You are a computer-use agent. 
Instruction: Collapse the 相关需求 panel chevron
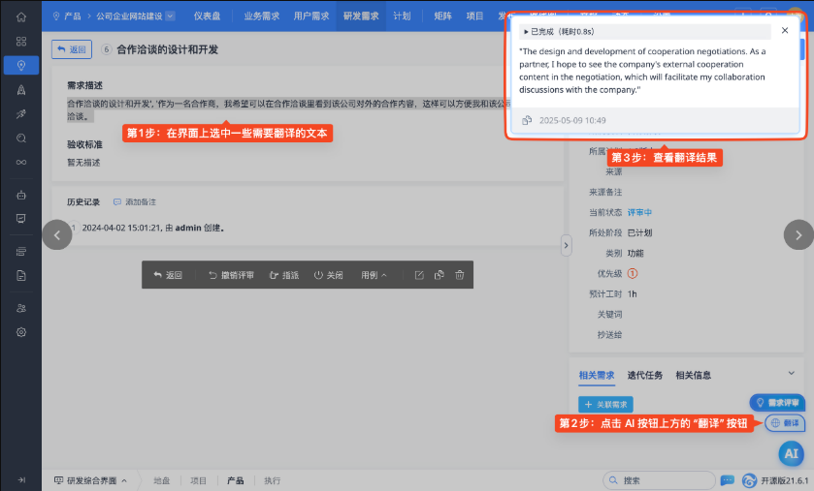pos(791,374)
